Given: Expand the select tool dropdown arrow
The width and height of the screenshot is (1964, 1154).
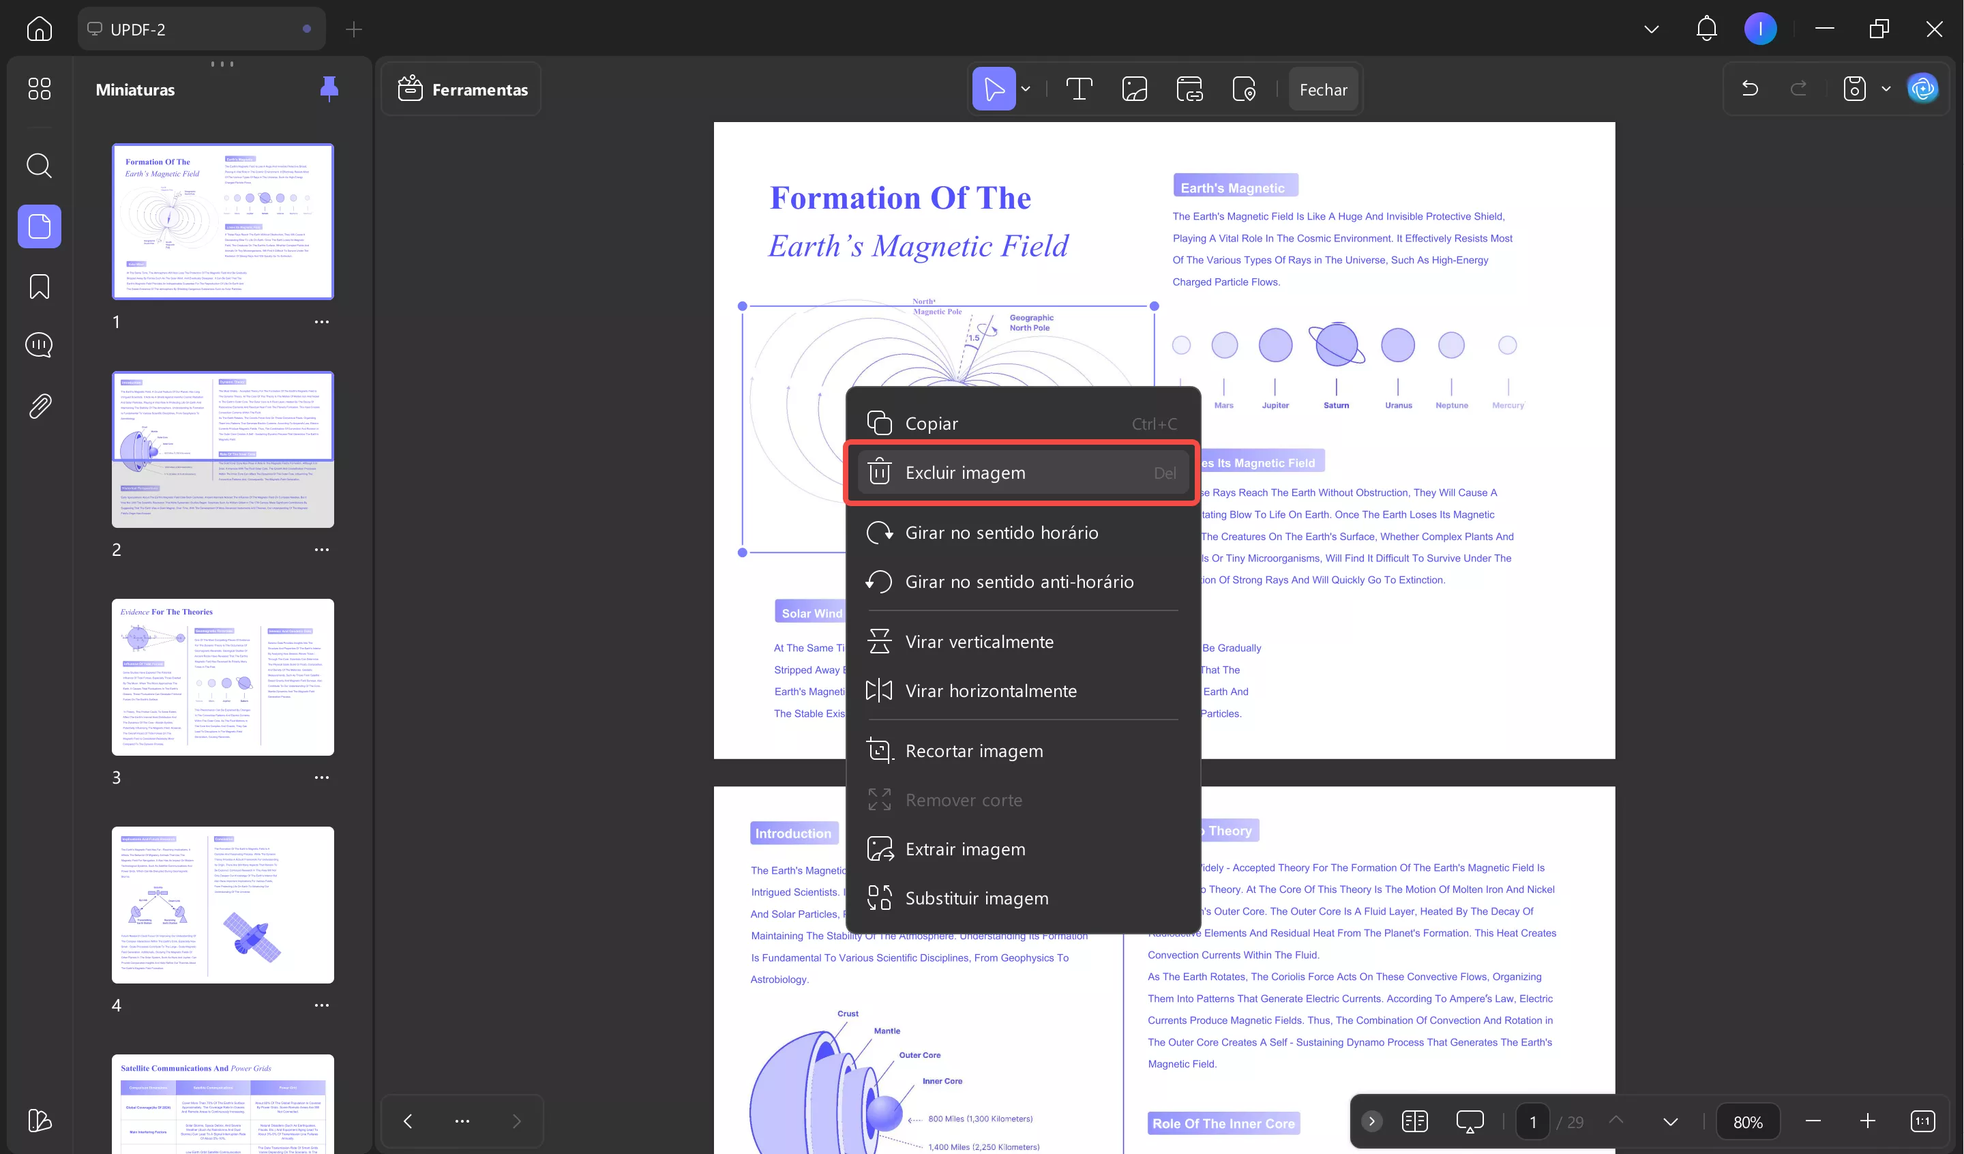Looking at the screenshot, I should pyautogui.click(x=1026, y=89).
